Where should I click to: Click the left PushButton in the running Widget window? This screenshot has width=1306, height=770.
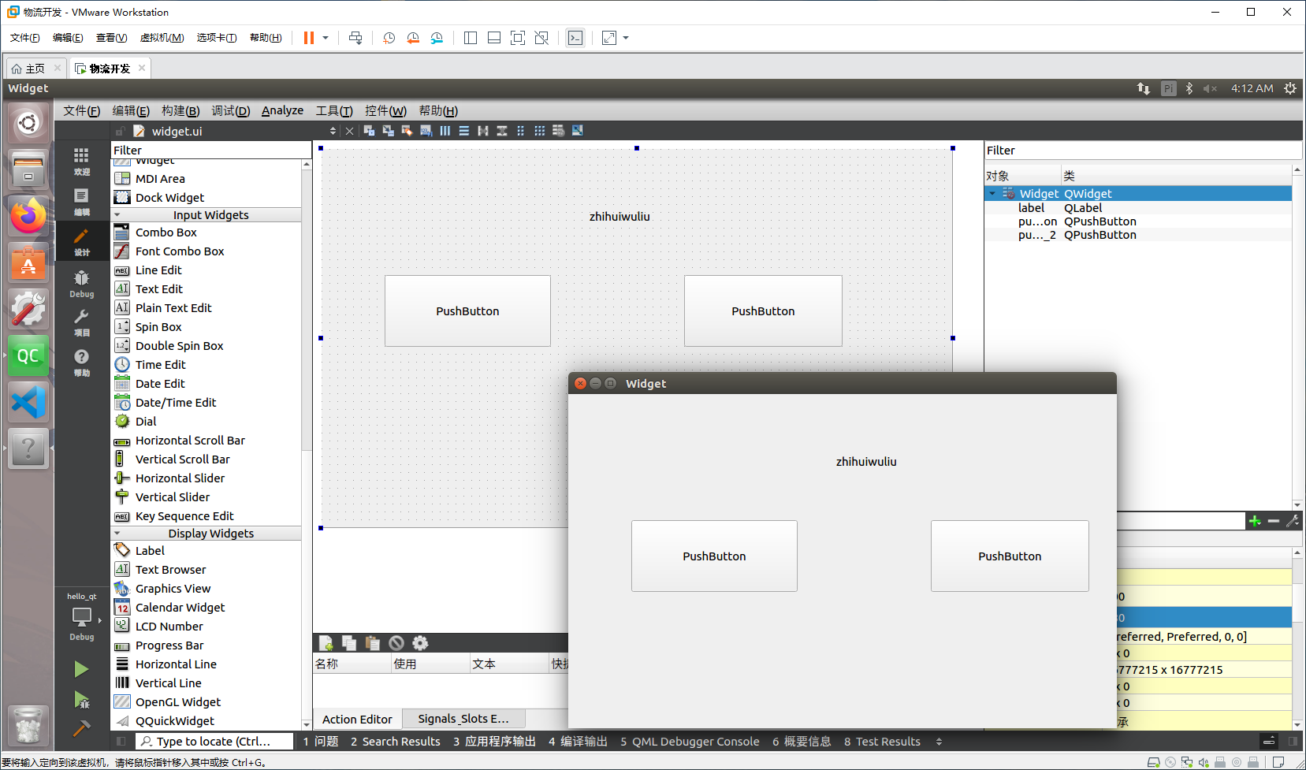point(714,556)
